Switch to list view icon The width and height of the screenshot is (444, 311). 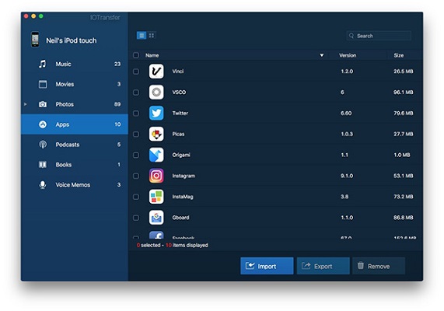pos(142,36)
